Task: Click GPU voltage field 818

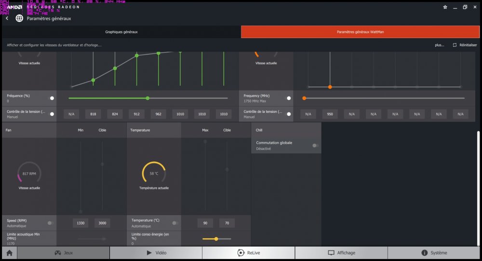Action: 93,114
